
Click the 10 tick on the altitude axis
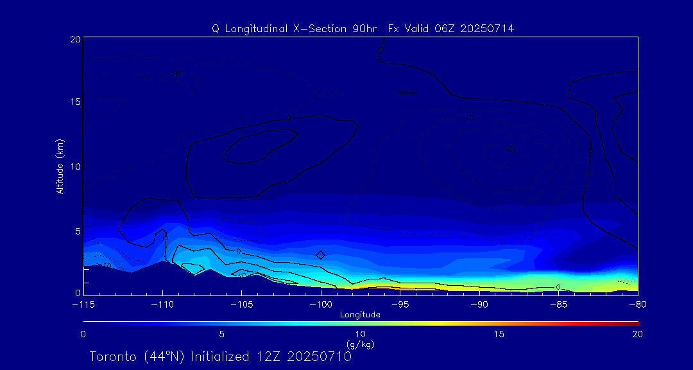coord(74,166)
